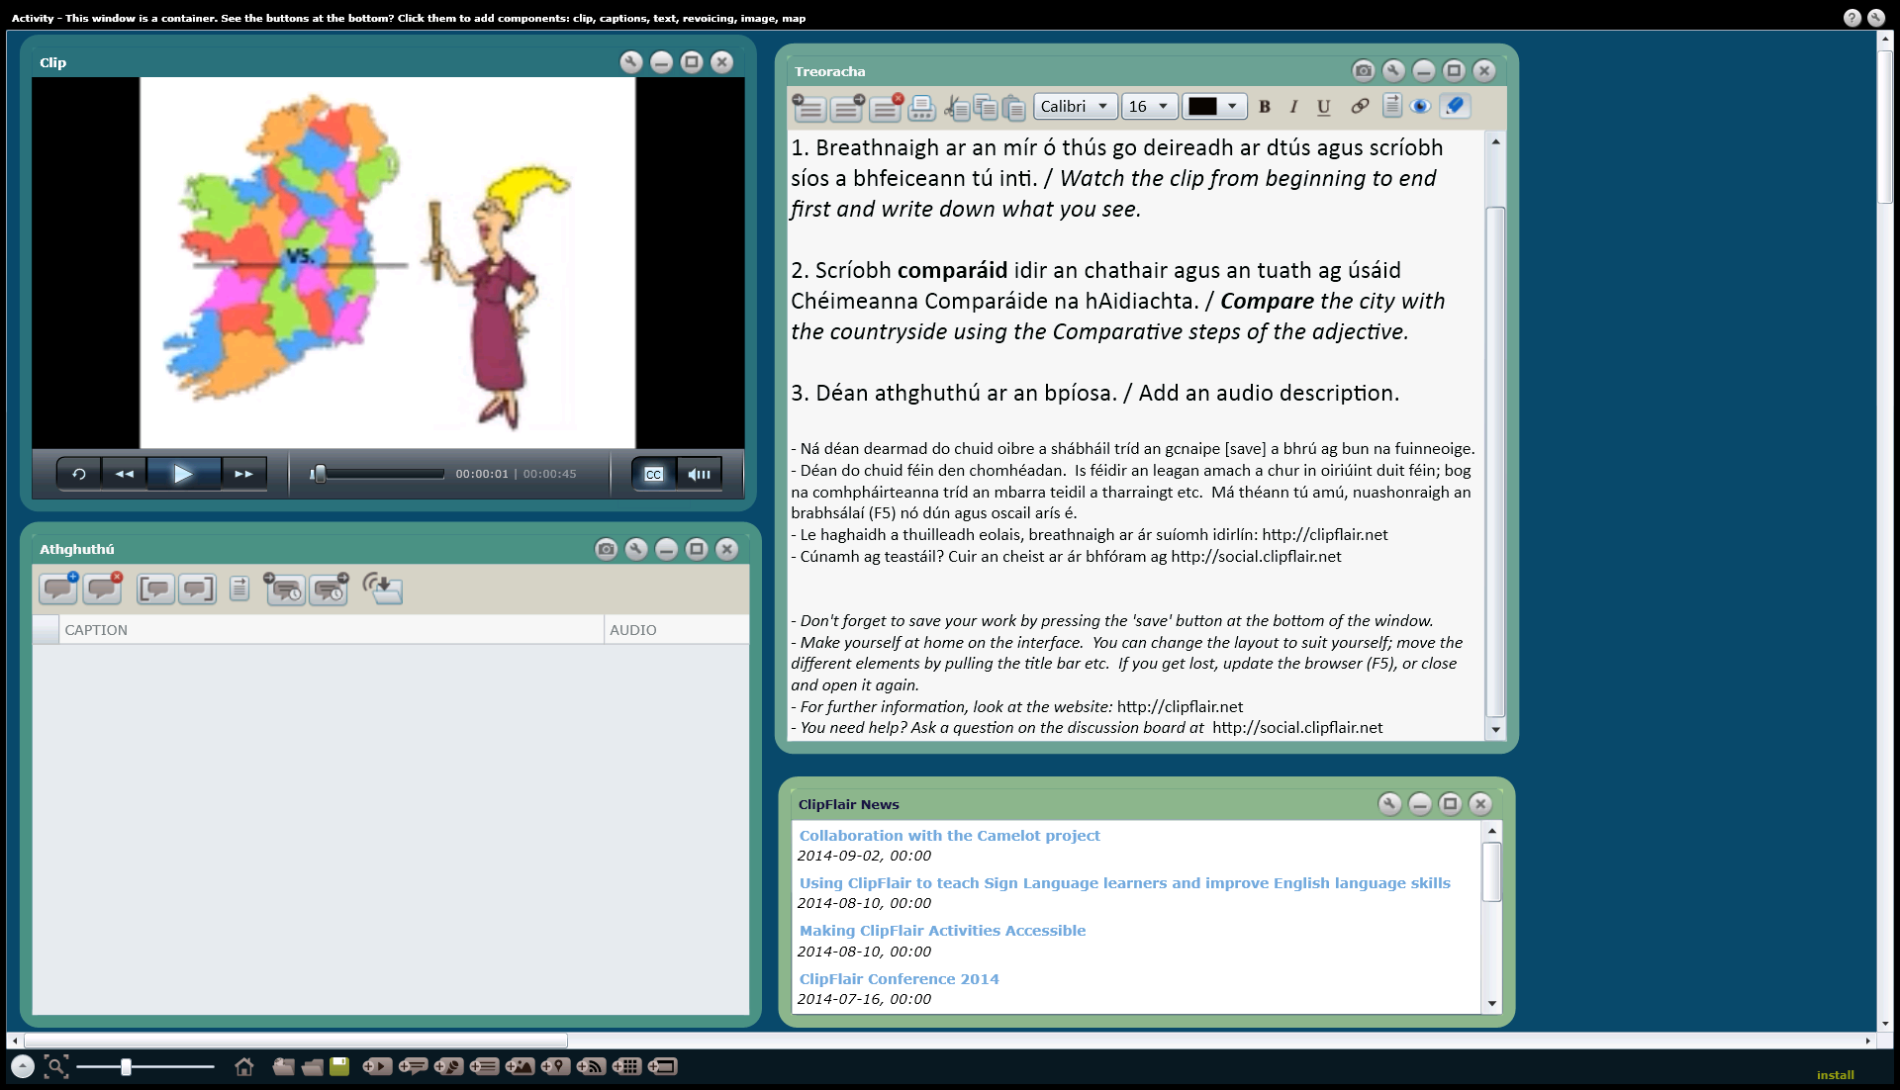1900x1090 pixels.
Task: Save activity with green disk icon
Action: [x=339, y=1066]
